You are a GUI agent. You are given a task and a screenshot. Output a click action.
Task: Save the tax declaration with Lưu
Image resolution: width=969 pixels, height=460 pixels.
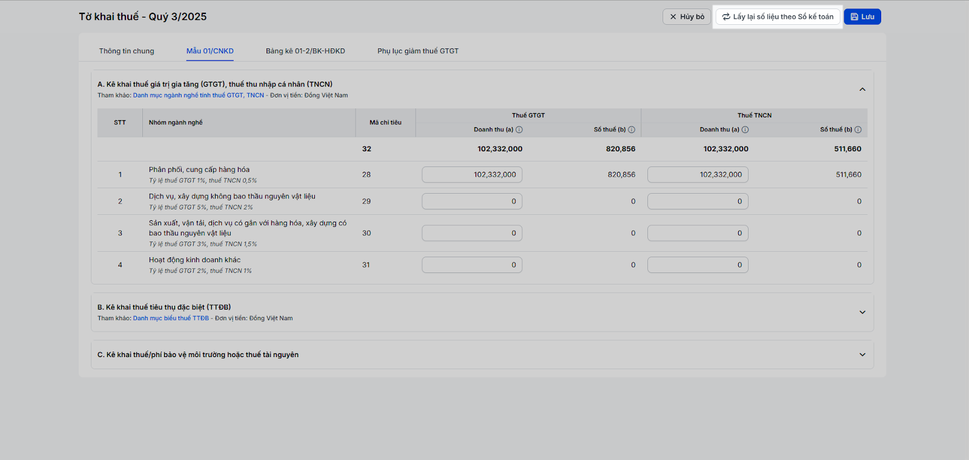862,17
